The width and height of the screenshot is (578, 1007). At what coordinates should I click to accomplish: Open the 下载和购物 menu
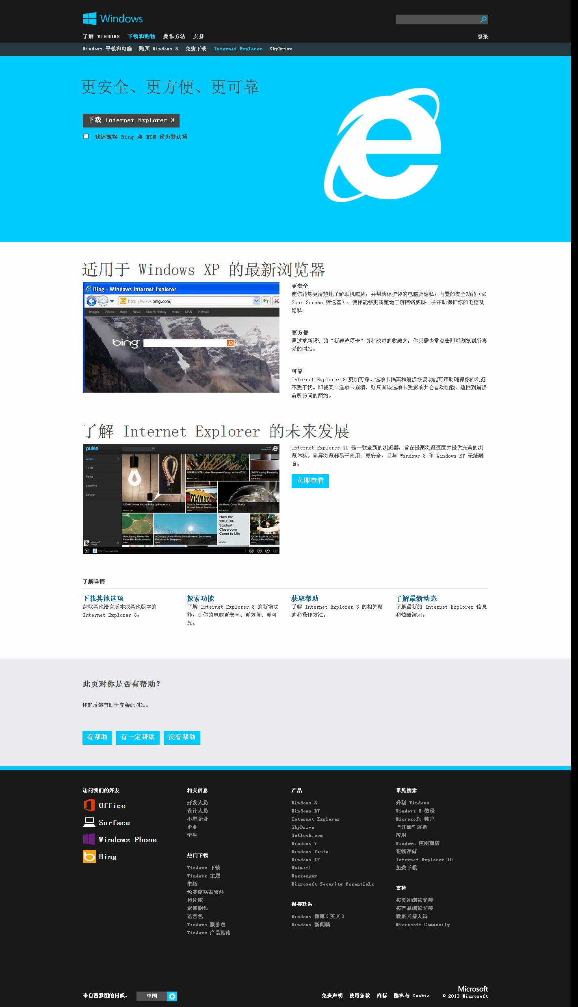tap(141, 37)
